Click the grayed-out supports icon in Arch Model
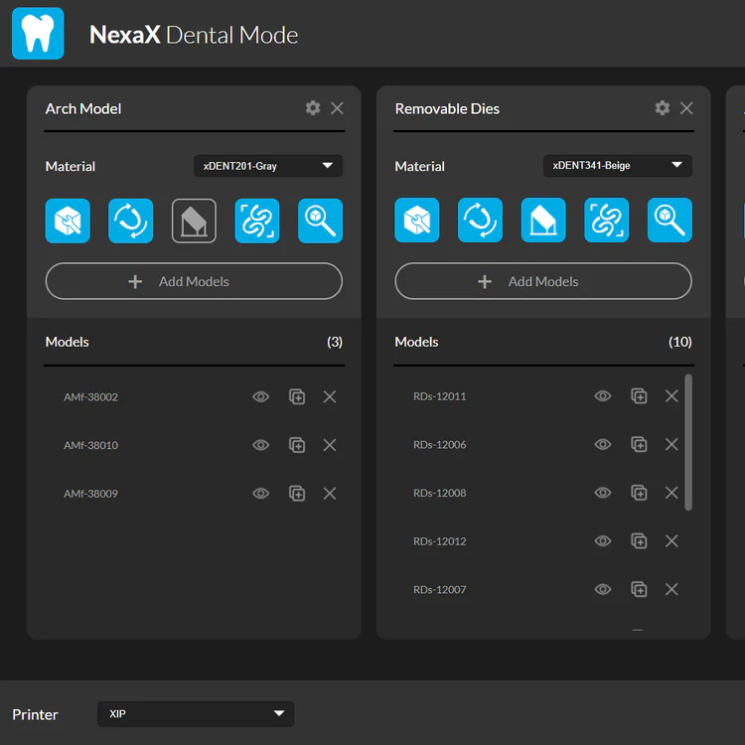Screen dimensions: 745x745 pos(194,221)
